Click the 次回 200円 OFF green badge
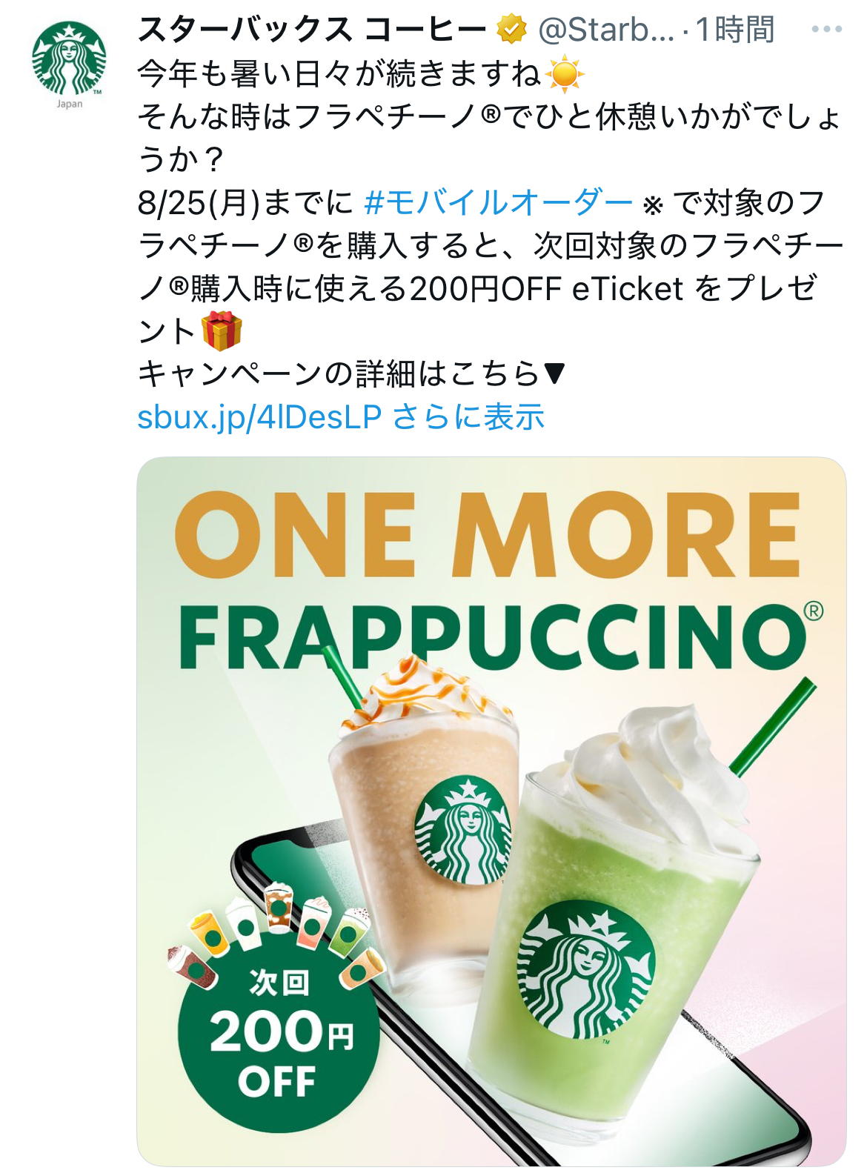 click(279, 1037)
